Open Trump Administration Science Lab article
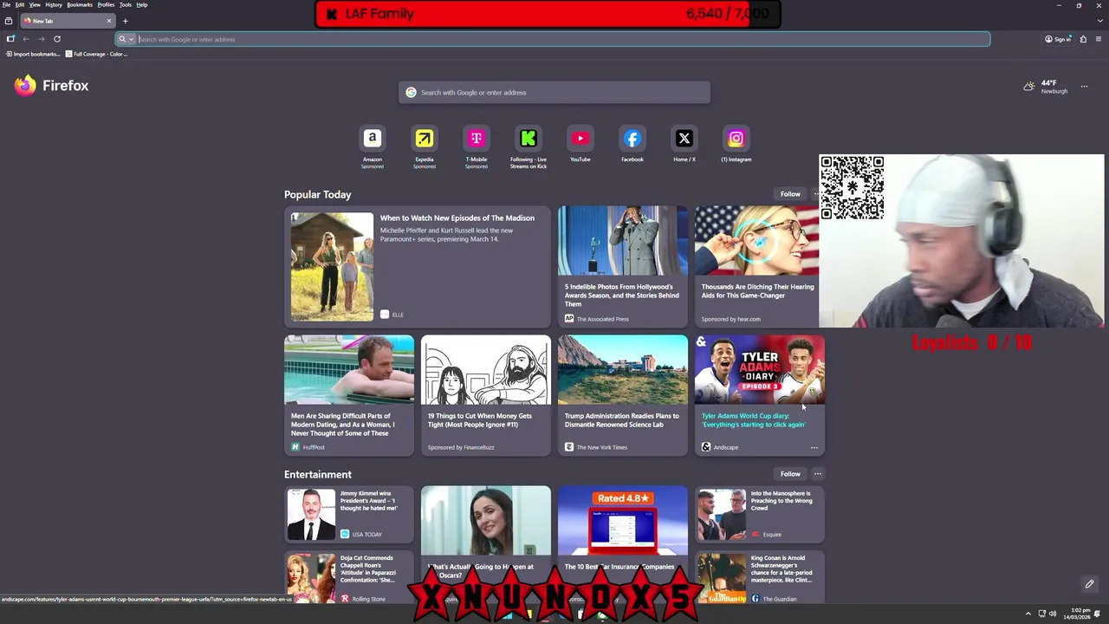 [x=622, y=395]
